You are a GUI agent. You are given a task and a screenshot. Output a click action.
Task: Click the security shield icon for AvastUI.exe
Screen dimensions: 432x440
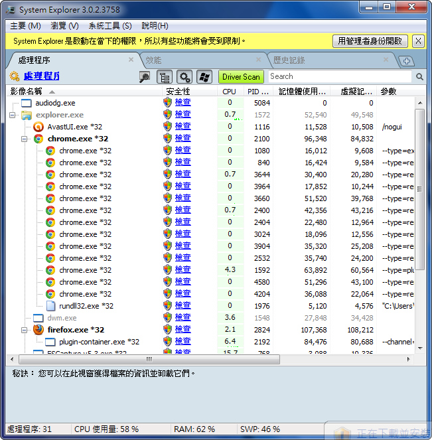click(167, 127)
